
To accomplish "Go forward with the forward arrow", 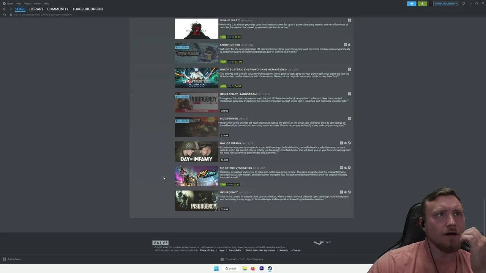I will (x=10, y=9).
